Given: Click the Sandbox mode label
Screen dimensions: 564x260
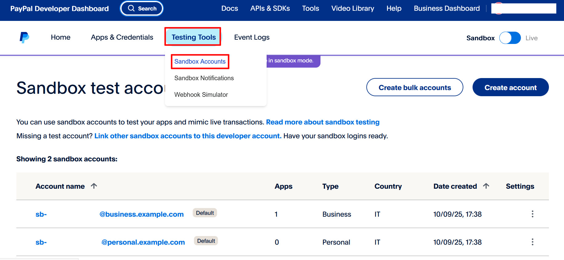Looking at the screenshot, I should (480, 38).
